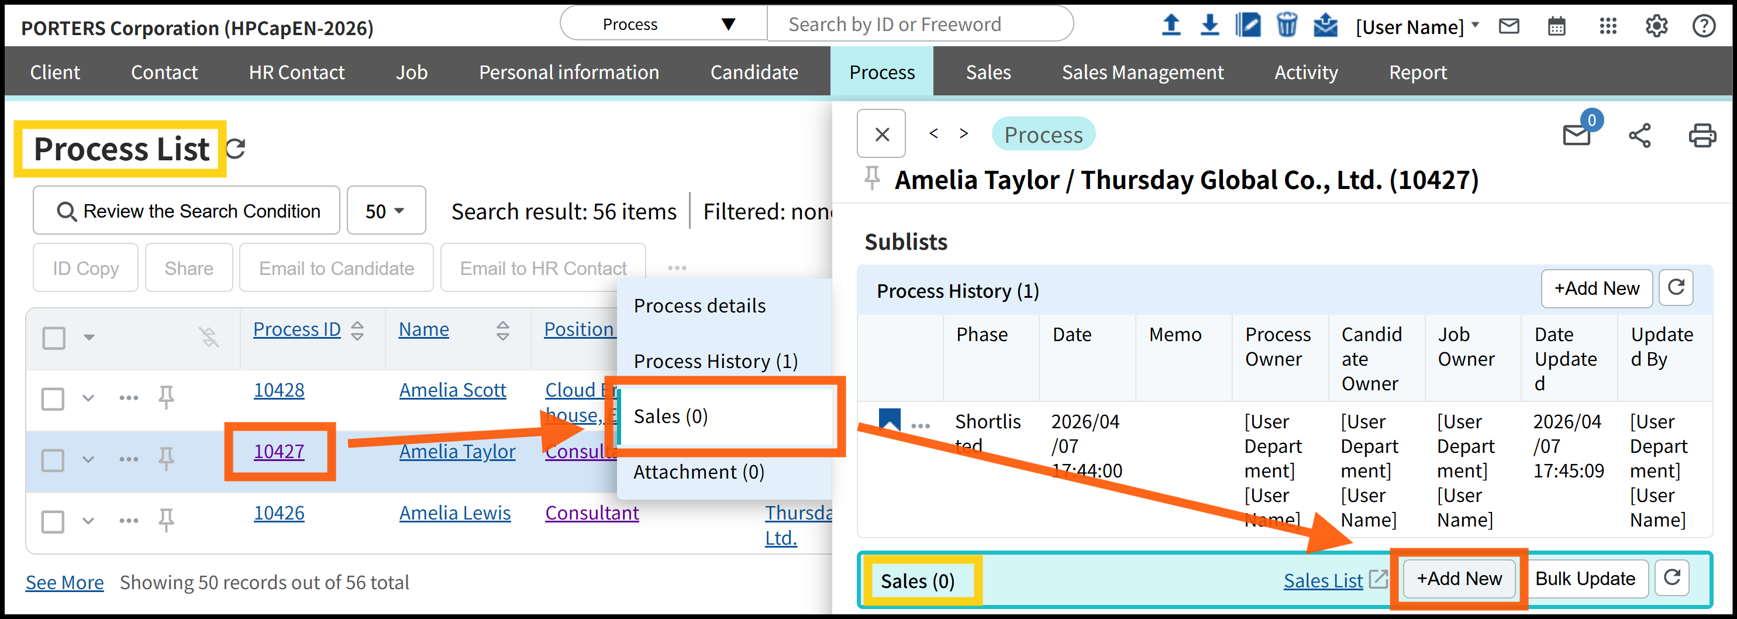The width and height of the screenshot is (1737, 619).
Task: Check the box for process 10428
Action: click(x=53, y=398)
